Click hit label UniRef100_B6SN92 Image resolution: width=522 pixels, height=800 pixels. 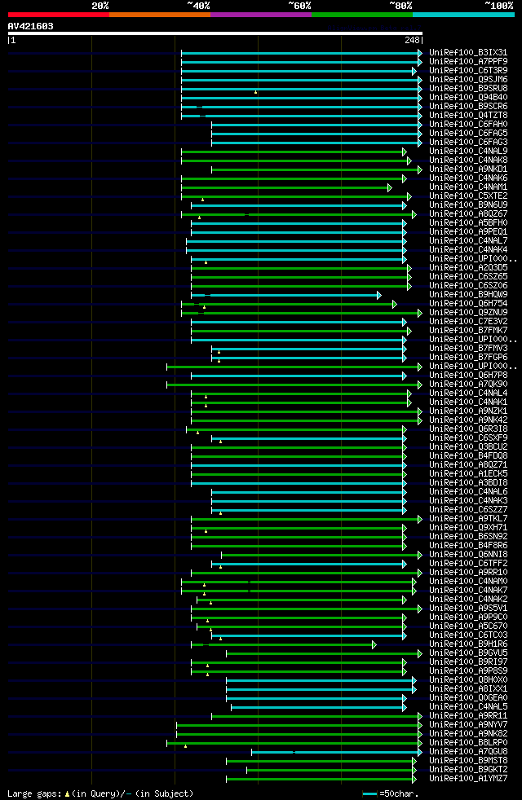coord(468,536)
